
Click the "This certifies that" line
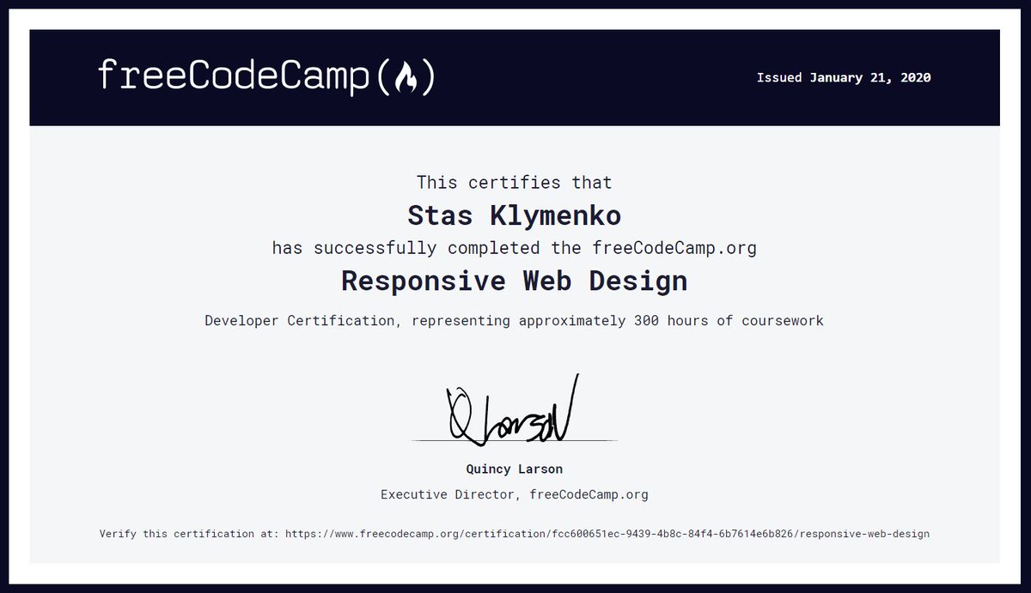pyautogui.click(x=514, y=182)
